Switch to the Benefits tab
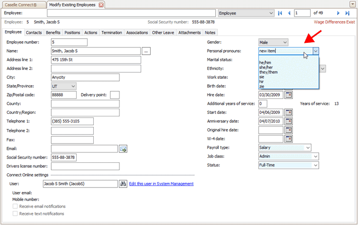The image size is (358, 225). (53, 32)
